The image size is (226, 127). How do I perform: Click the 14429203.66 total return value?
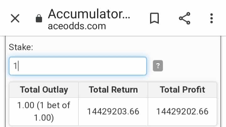pos(113,111)
